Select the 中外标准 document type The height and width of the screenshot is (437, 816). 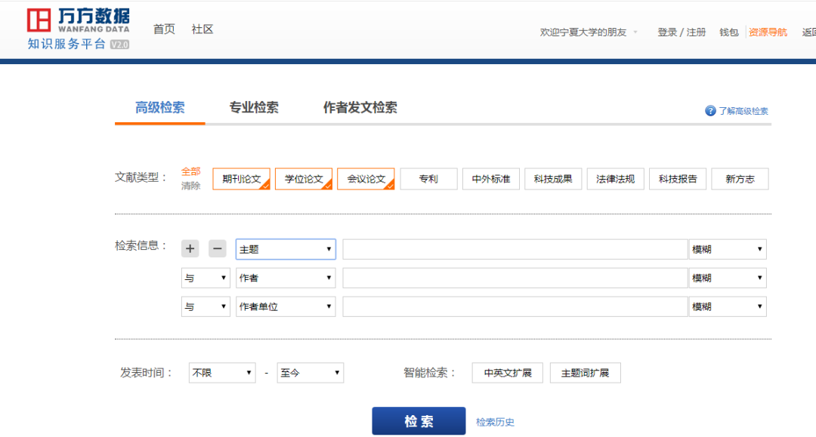(x=490, y=178)
